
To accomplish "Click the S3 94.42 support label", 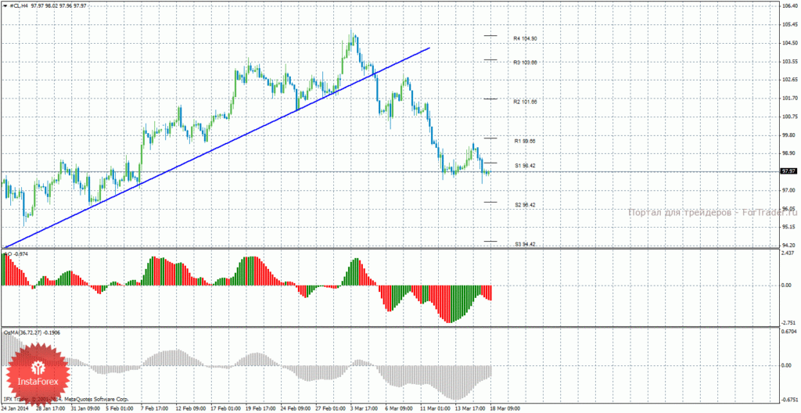I will point(525,244).
